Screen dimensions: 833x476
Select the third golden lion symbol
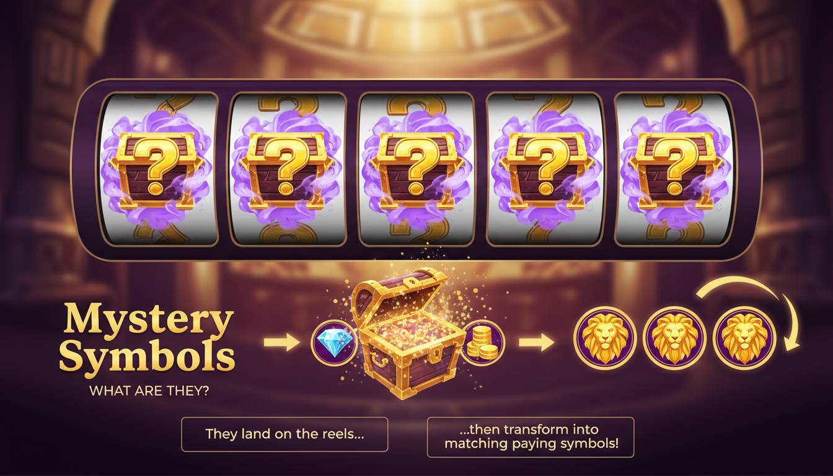pyautogui.click(x=744, y=335)
